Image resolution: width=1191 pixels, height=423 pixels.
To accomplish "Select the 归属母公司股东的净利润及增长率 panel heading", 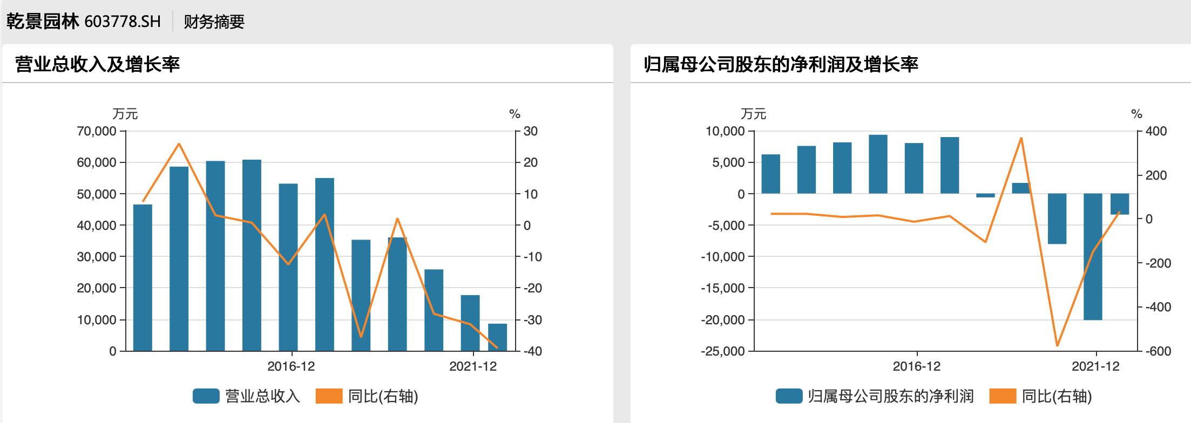I will point(781,64).
